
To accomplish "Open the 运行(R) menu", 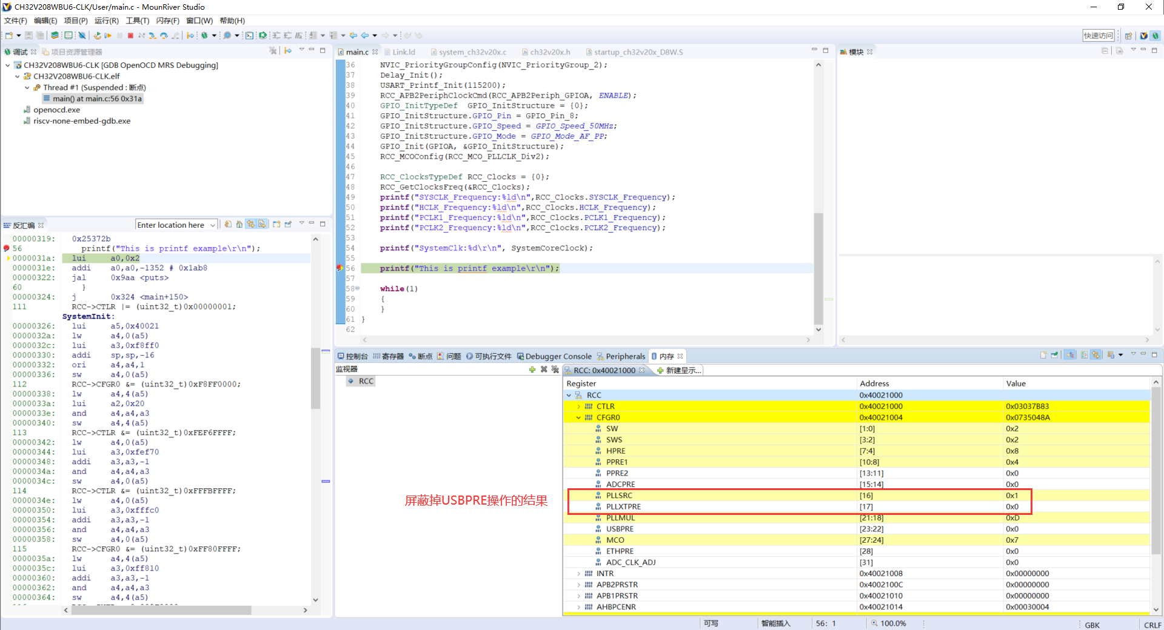I will 107,21.
